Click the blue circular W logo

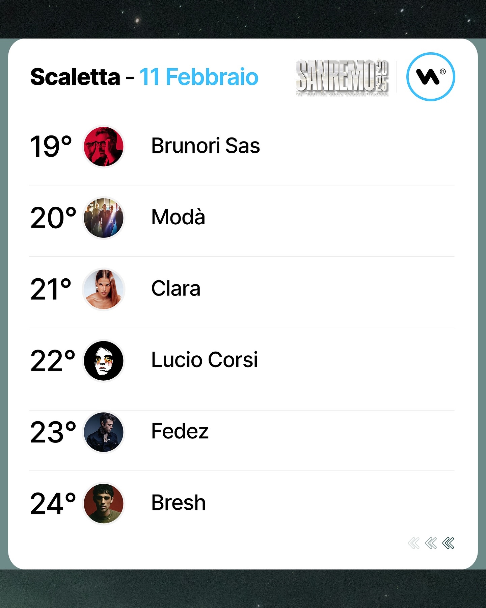pos(431,77)
